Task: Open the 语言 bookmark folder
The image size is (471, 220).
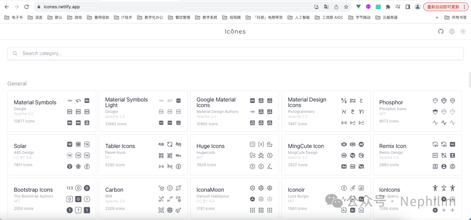Action: pyautogui.click(x=35, y=17)
